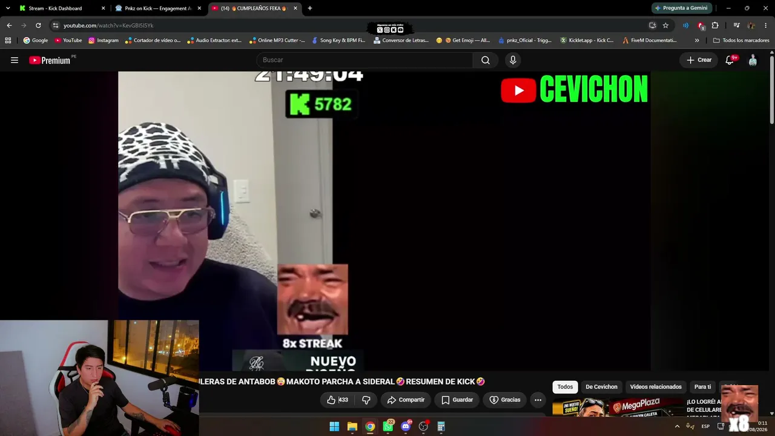
Task: Click the YouTube search magnifier button
Action: pyautogui.click(x=486, y=60)
